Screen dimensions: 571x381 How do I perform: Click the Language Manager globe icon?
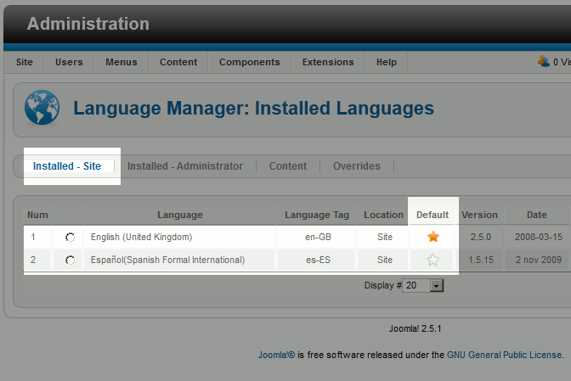click(42, 108)
